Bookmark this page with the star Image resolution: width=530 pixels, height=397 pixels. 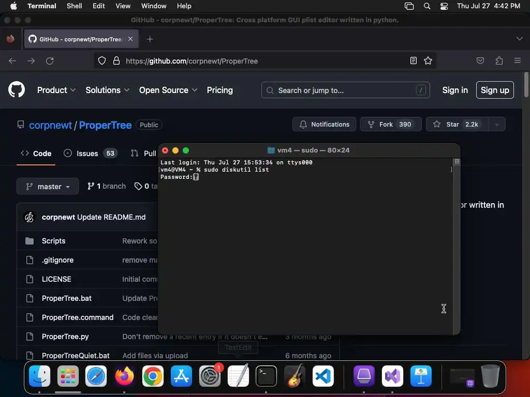[428, 61]
